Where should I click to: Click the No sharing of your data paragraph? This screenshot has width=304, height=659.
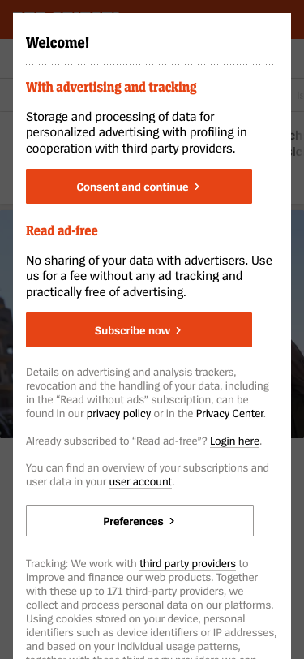point(149,276)
